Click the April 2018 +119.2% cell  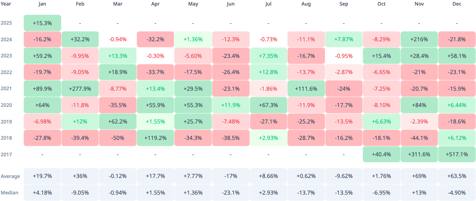(x=155, y=138)
